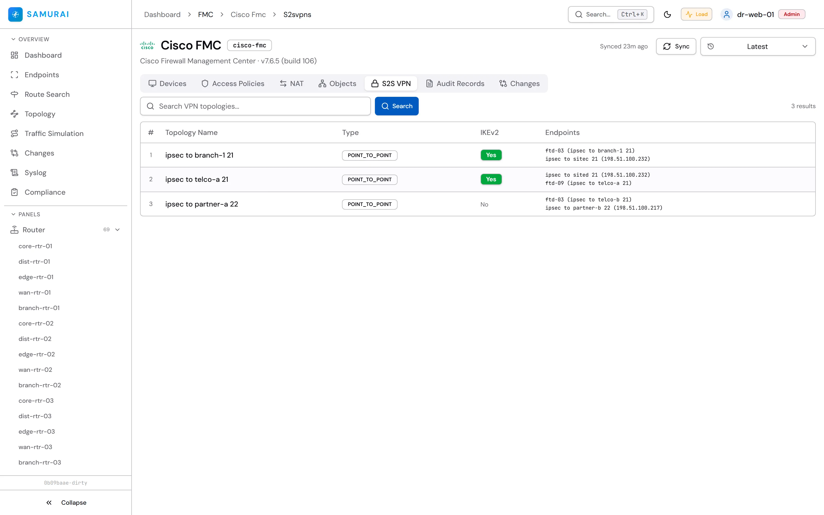Click the Topology icon in sidebar
The image size is (824, 515).
coord(14,114)
